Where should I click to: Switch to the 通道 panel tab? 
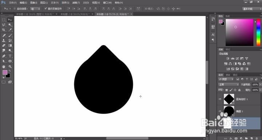[228, 75]
